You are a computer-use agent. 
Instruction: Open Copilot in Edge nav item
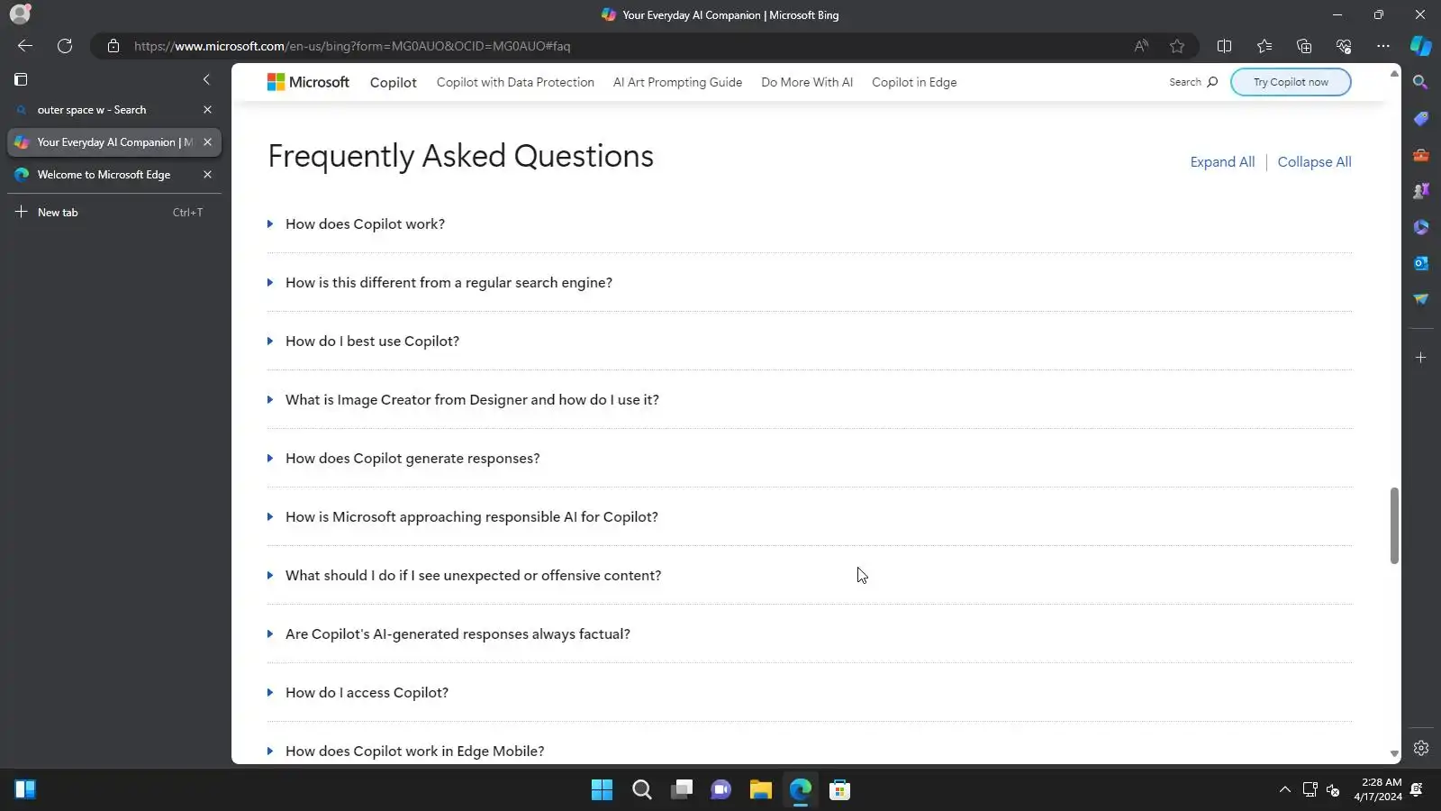coord(914,82)
